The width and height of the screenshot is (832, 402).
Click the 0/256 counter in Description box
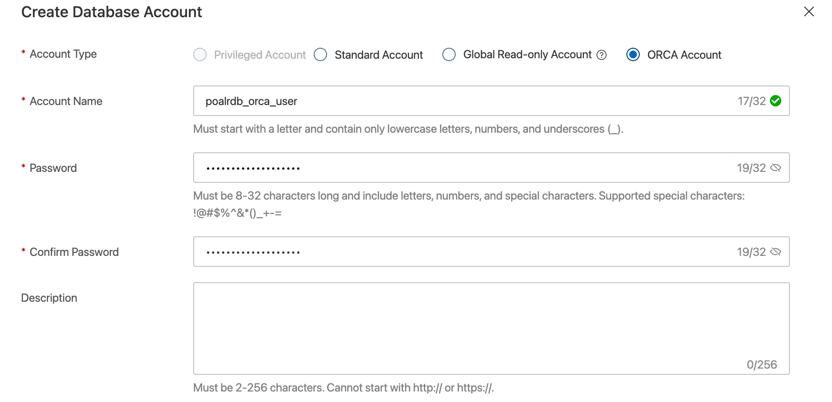[x=761, y=365]
